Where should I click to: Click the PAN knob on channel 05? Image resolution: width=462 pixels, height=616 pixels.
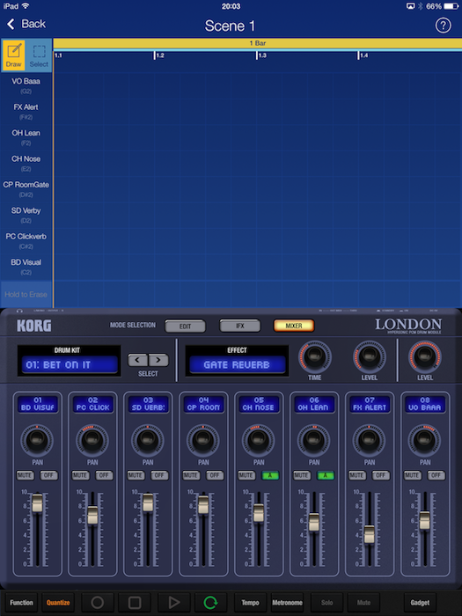click(259, 440)
